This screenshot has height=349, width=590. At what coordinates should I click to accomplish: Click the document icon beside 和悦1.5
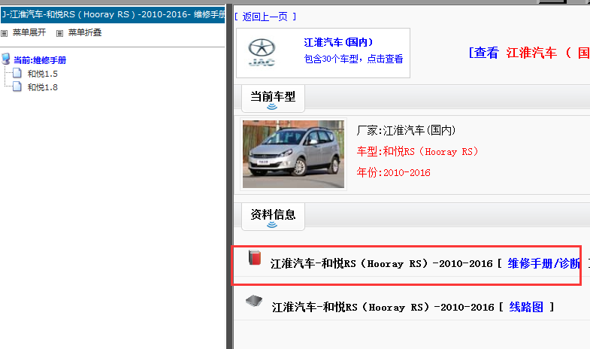pos(17,73)
